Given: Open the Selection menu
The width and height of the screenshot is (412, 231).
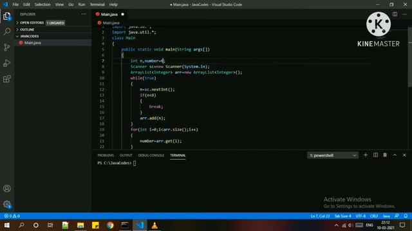Looking at the screenshot, I should (42, 4).
